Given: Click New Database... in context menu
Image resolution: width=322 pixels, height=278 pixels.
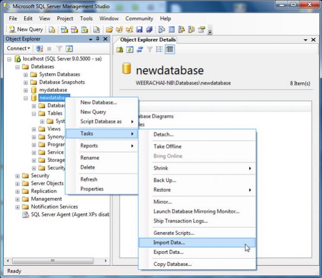Looking at the screenshot, I should pos(102,102).
